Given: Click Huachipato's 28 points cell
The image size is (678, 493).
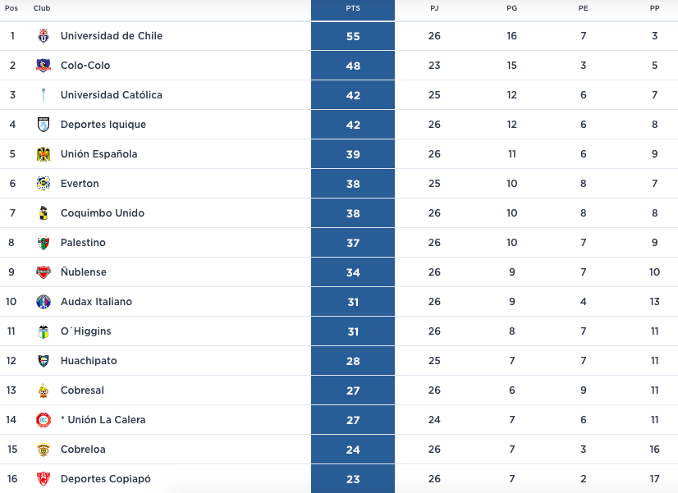Looking at the screenshot, I should coord(353,361).
